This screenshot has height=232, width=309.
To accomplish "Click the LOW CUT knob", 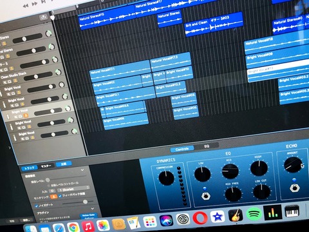I will [261, 191].
